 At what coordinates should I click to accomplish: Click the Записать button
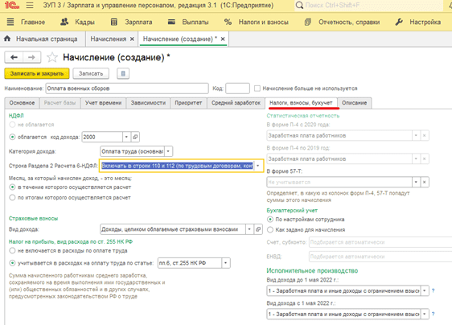coord(91,73)
